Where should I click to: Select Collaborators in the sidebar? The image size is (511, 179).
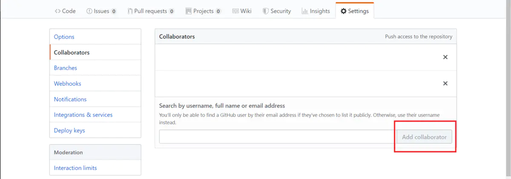coord(72,53)
